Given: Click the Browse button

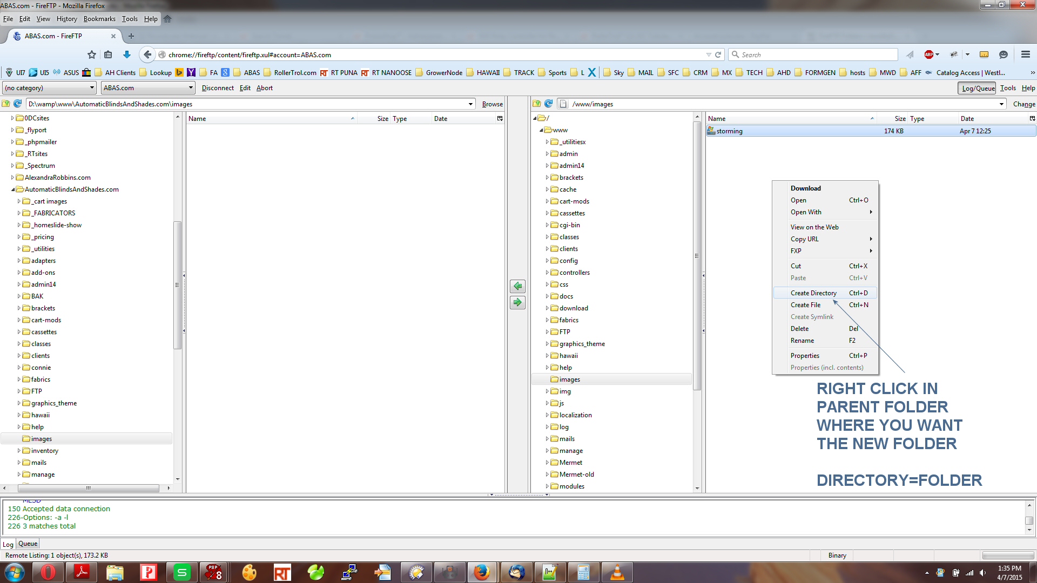Looking at the screenshot, I should (x=492, y=104).
